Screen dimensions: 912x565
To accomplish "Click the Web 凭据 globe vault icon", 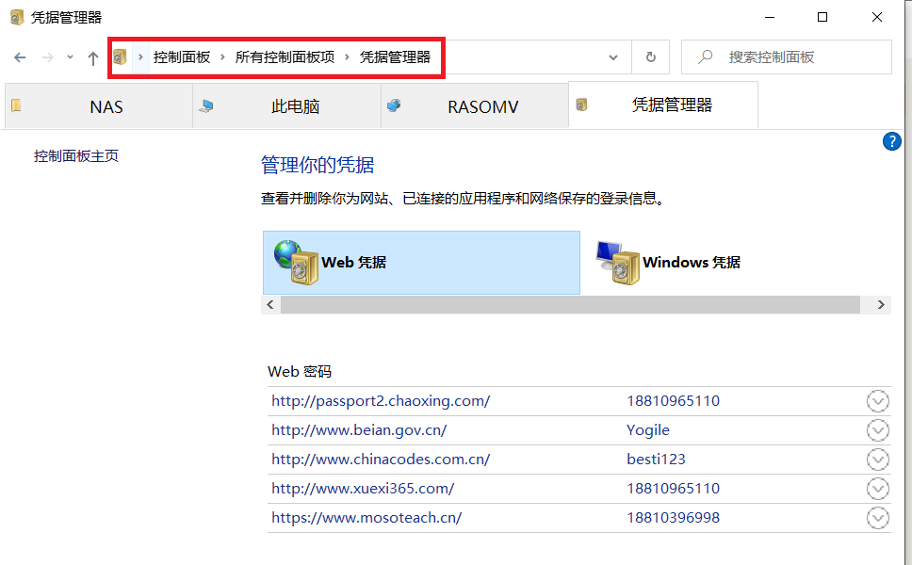I will coord(296,262).
